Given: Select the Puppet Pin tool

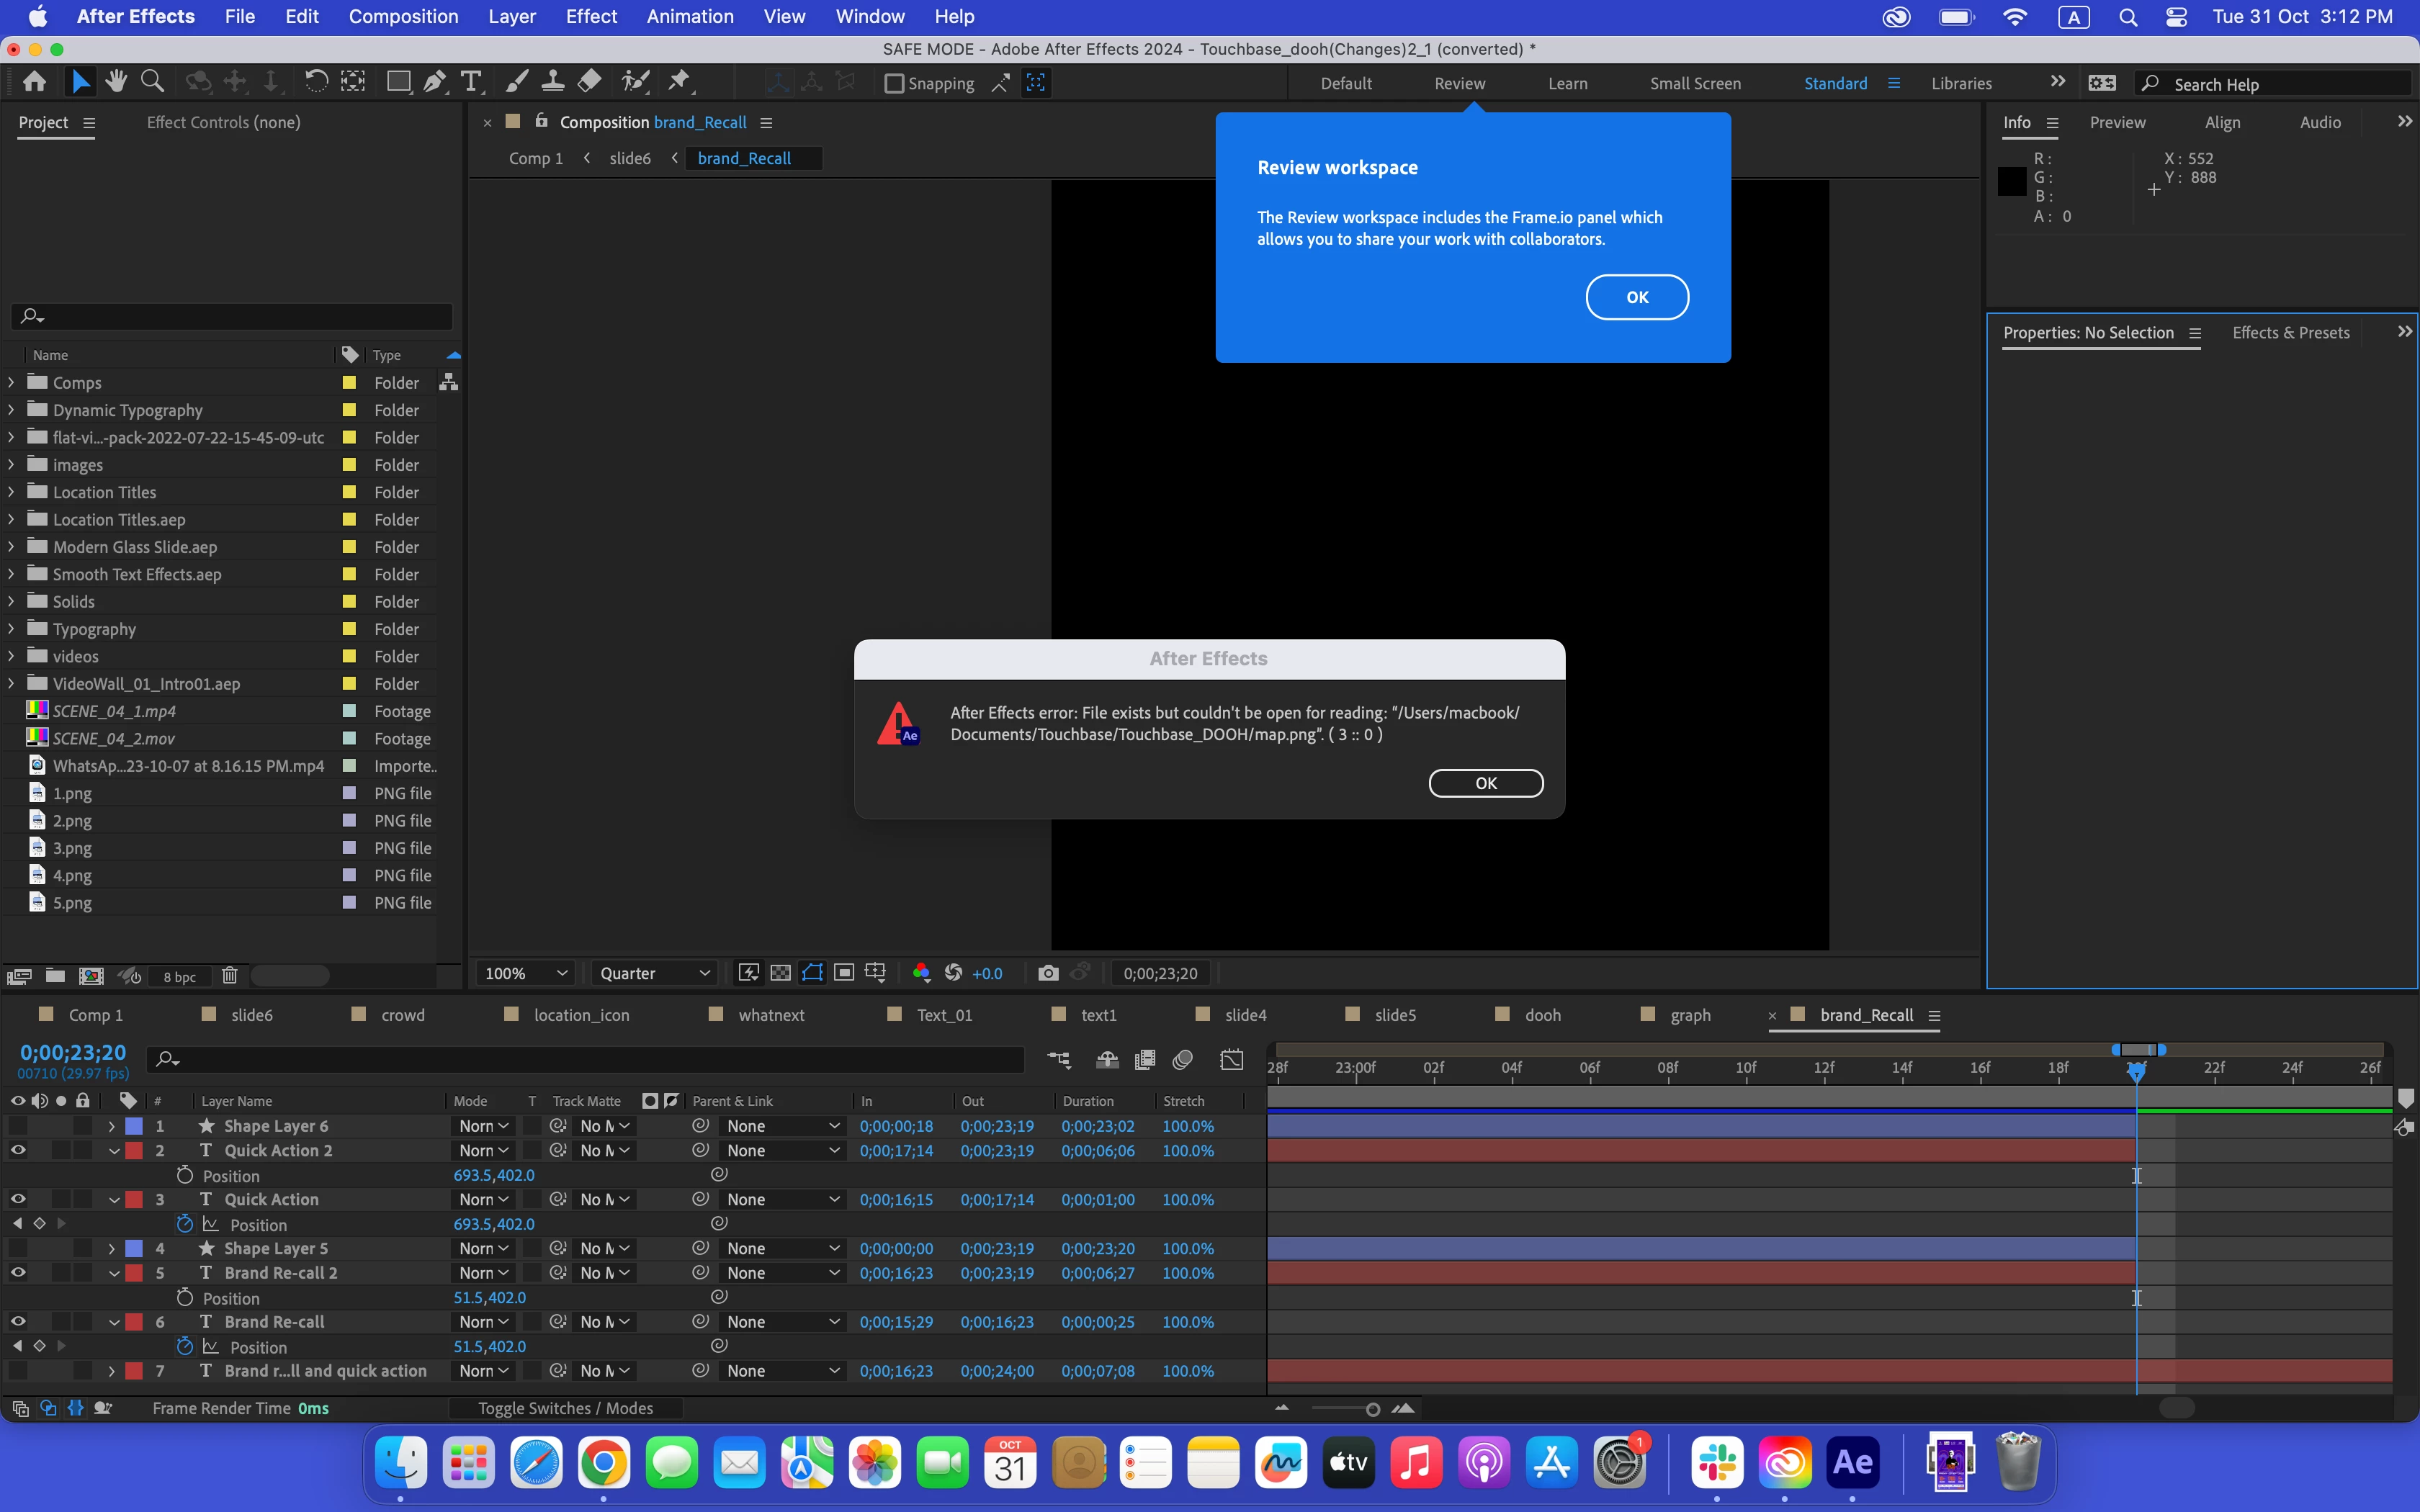Looking at the screenshot, I should [679, 83].
